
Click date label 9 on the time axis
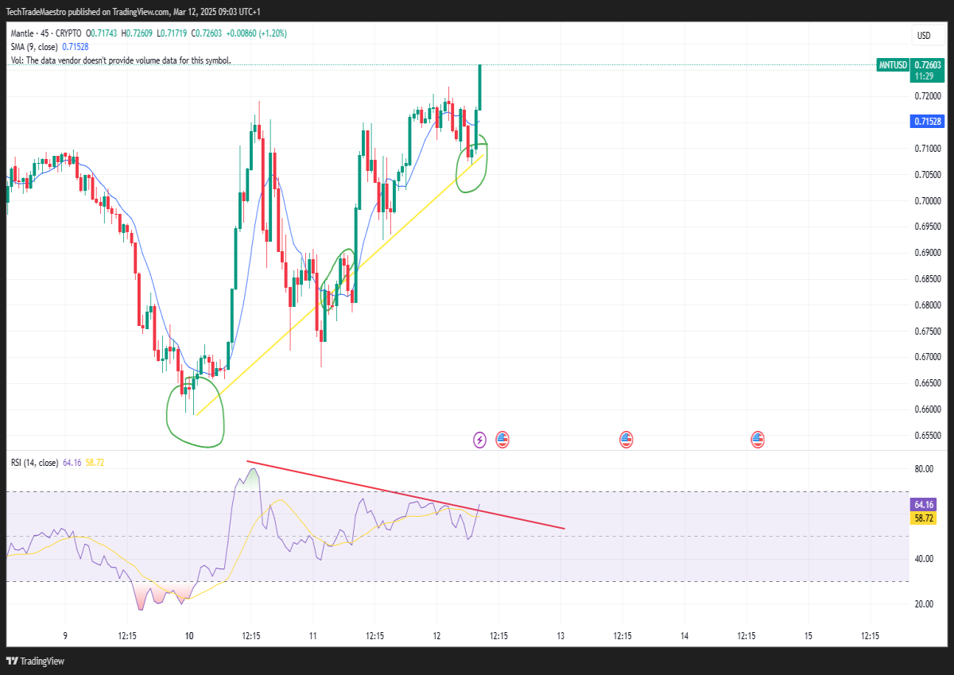click(65, 636)
